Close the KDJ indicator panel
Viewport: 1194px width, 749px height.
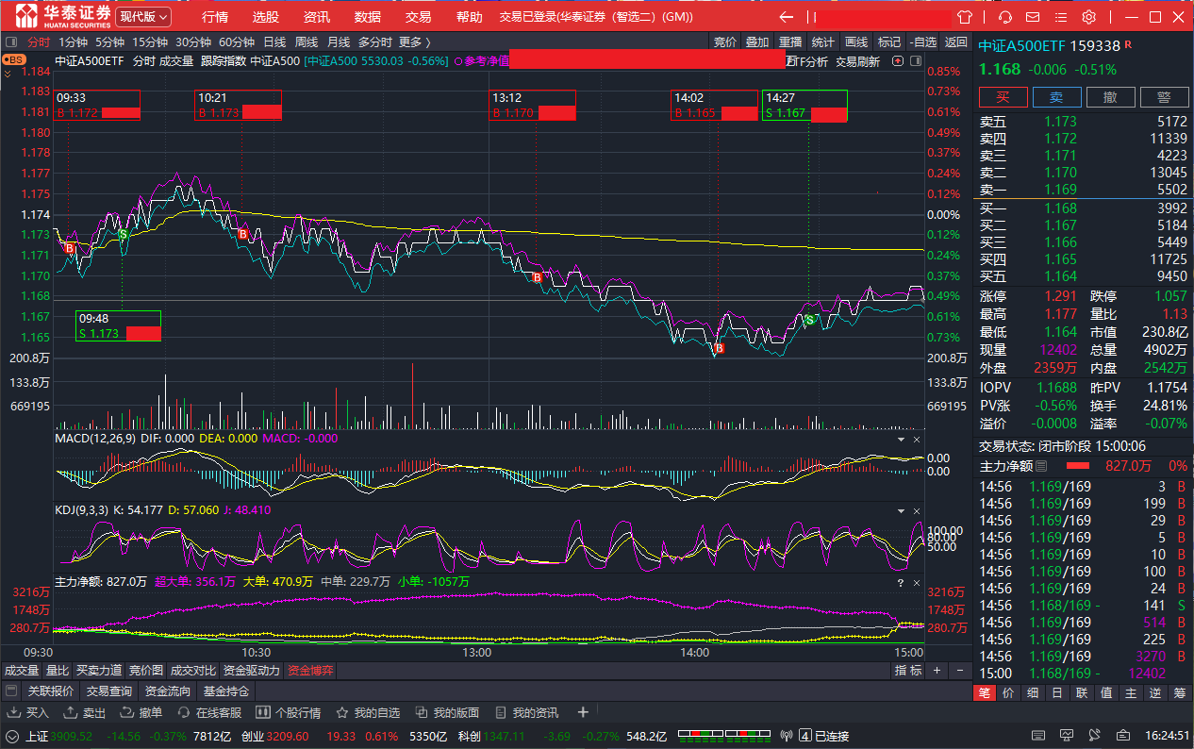[916, 510]
